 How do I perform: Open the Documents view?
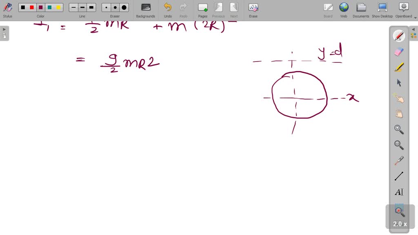tap(361, 10)
